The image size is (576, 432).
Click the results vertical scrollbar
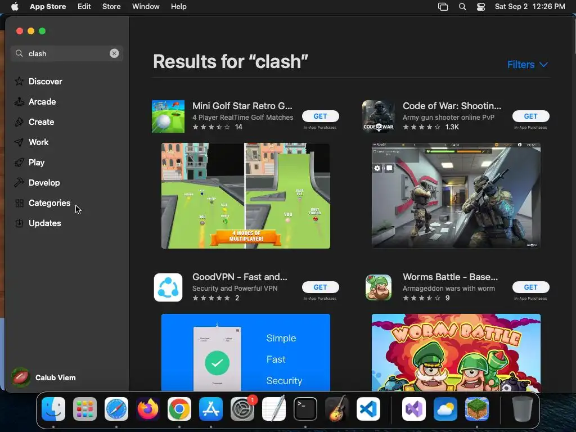pos(574,37)
